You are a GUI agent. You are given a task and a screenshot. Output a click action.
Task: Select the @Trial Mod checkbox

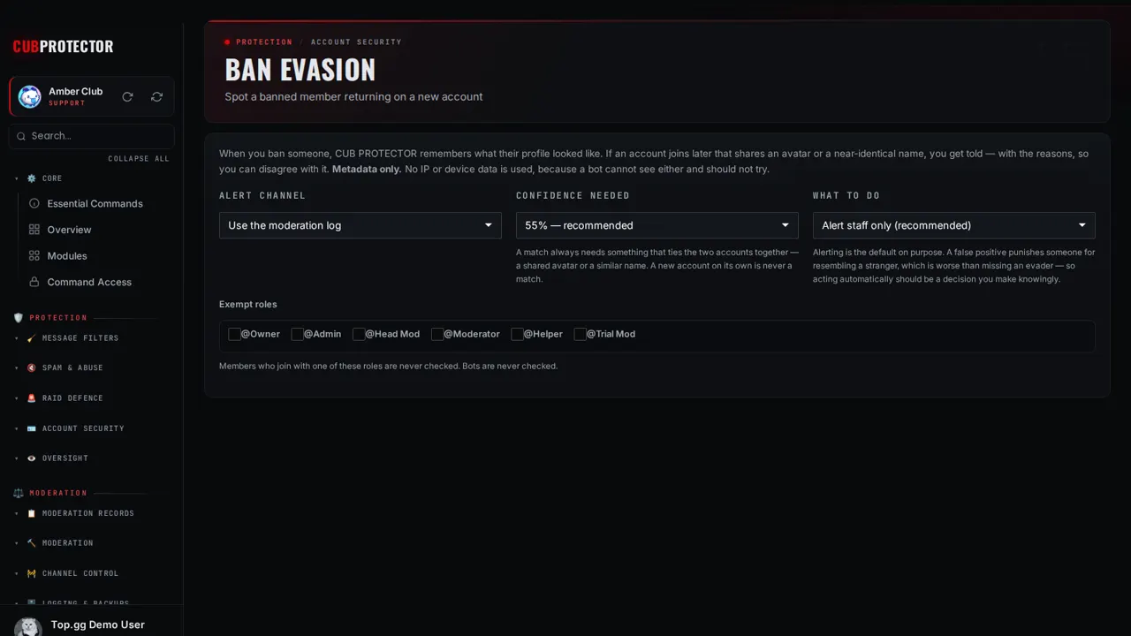click(x=580, y=334)
